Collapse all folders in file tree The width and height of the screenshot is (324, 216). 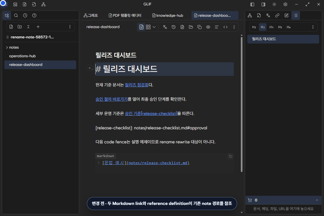click(28, 27)
